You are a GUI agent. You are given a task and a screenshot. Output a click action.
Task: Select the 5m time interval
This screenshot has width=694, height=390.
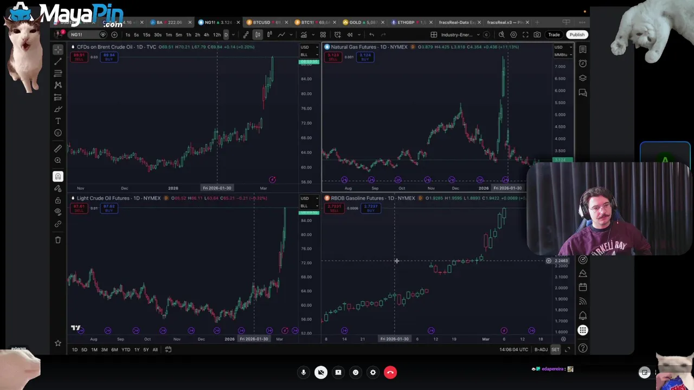(178, 35)
